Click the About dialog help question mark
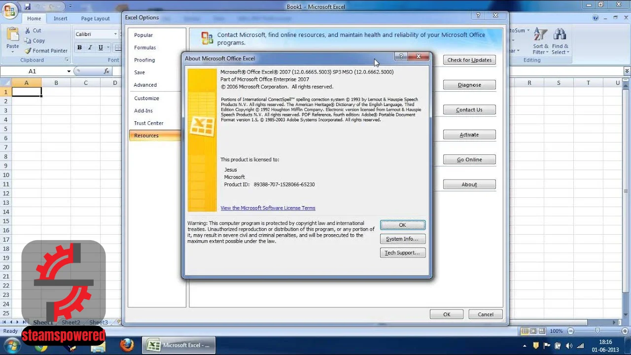 (401, 57)
